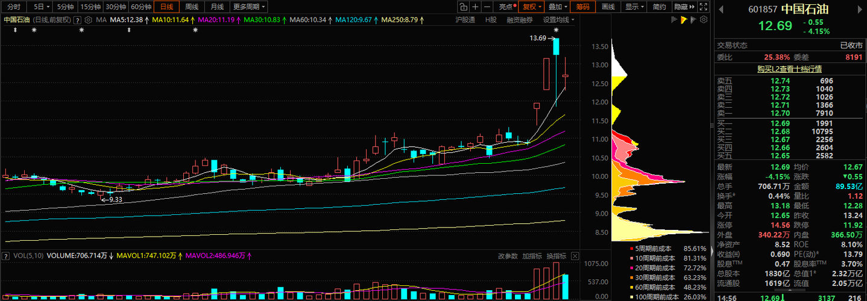Screen dimensions: 867x301
Task: Open the 设置均线 dropdown
Action: (559, 20)
